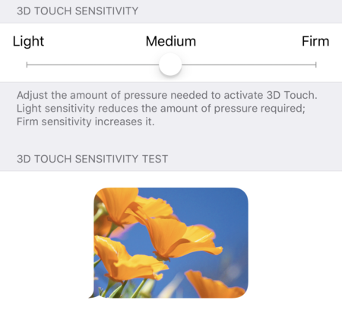
Task: Click the 'Firm sensitivity increases it' text
Action: tap(85, 122)
